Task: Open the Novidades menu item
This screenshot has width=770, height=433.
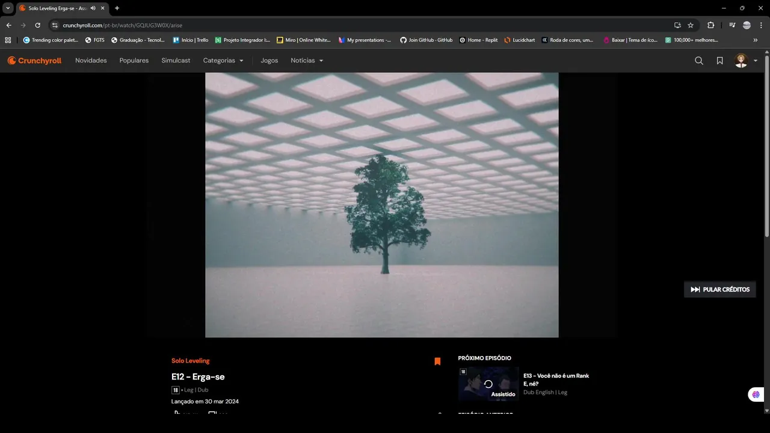Action: 91,61
